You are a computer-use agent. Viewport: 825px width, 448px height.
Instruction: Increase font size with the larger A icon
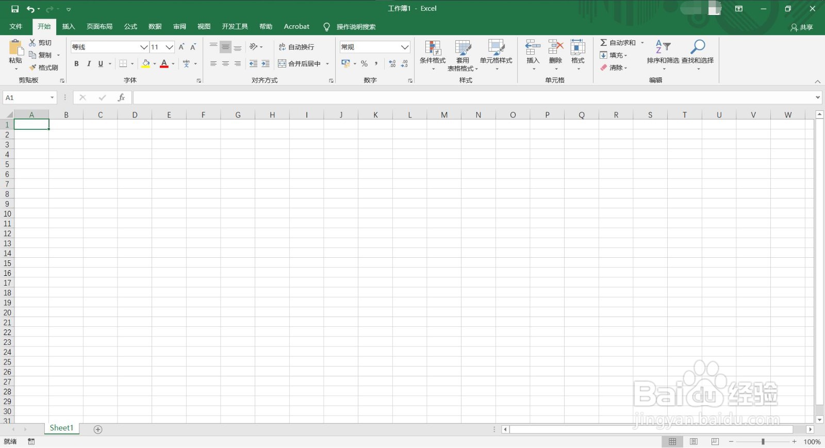(x=181, y=47)
